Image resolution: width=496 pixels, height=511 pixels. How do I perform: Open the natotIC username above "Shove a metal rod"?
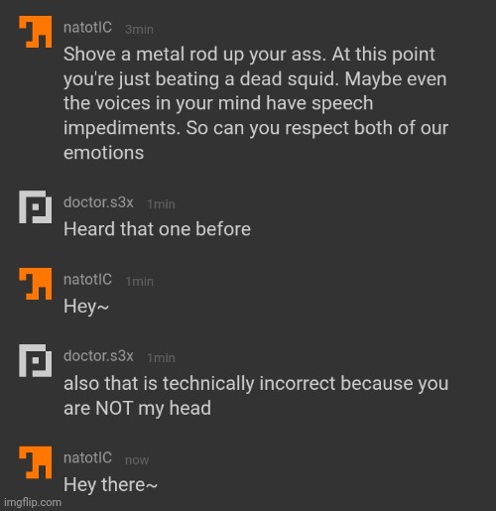click(87, 28)
